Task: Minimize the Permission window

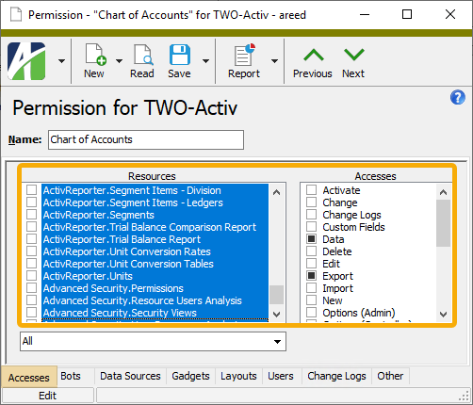Action: 365,14
